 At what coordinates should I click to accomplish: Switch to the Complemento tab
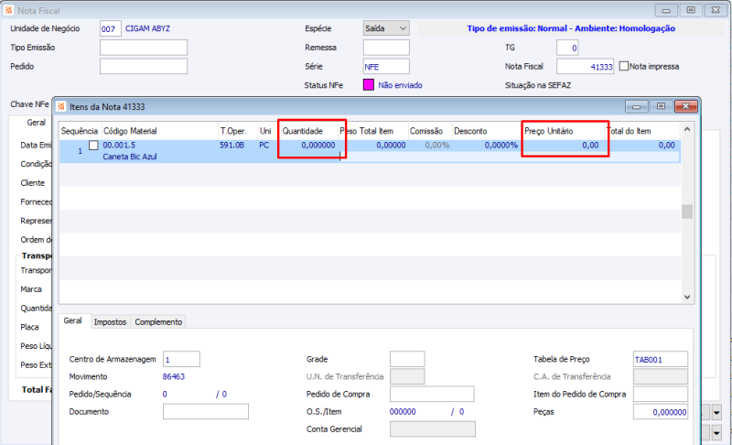tap(158, 321)
